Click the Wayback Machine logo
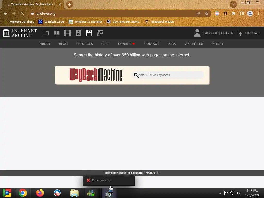 click(x=96, y=75)
